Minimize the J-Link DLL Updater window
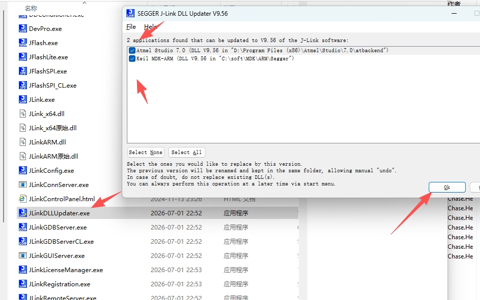This screenshot has height=300, width=480. tap(454, 14)
